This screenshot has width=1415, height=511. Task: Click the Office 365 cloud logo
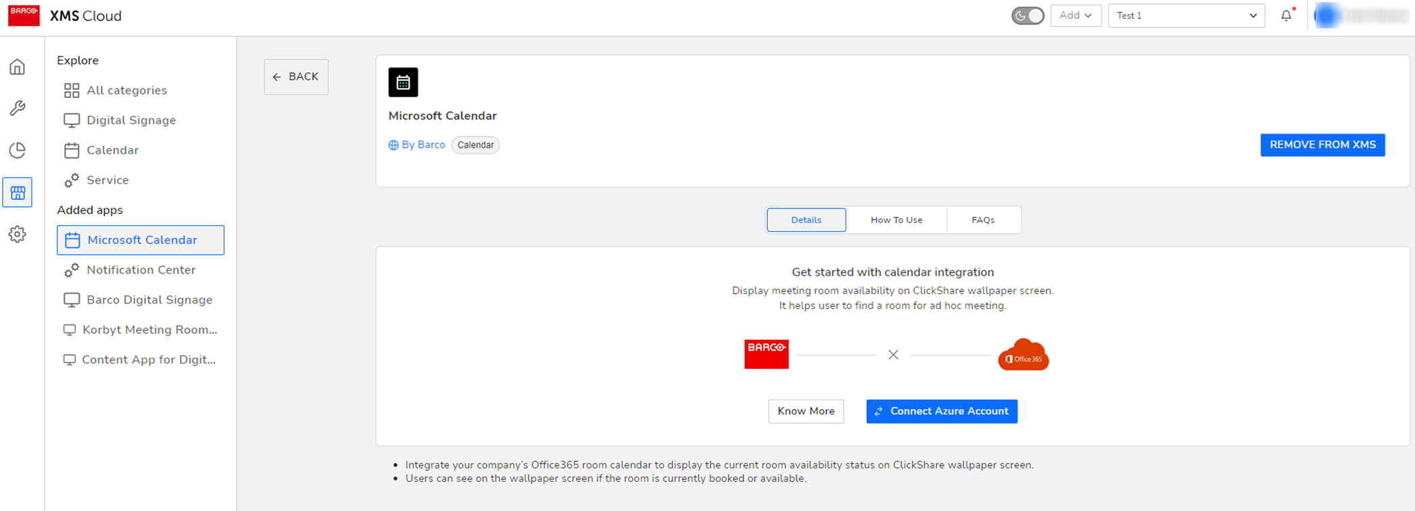click(x=1023, y=355)
